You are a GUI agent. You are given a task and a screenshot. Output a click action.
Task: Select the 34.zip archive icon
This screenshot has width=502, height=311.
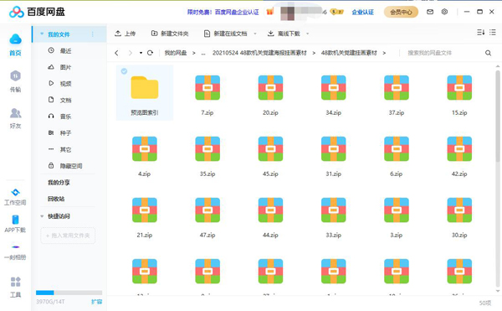(x=333, y=87)
